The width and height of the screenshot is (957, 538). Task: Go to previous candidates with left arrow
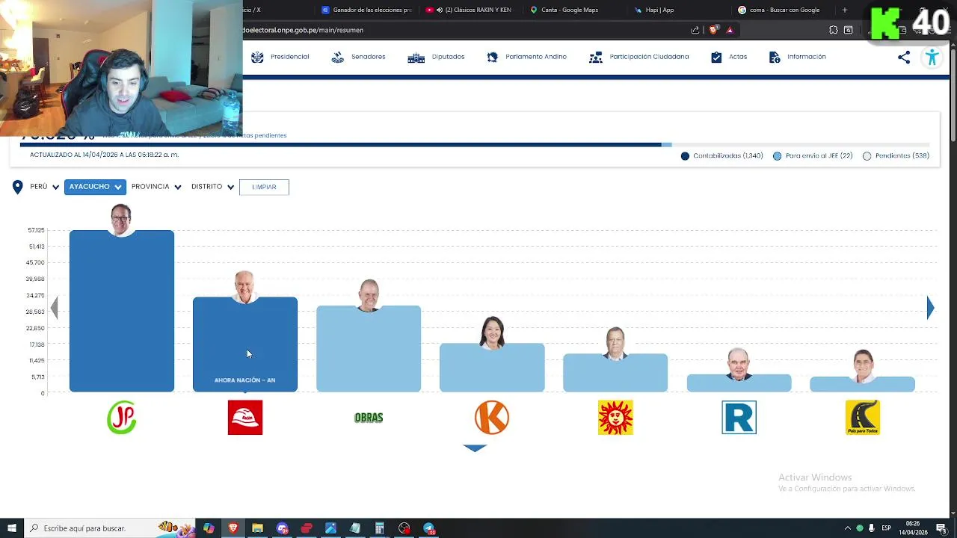[54, 308]
